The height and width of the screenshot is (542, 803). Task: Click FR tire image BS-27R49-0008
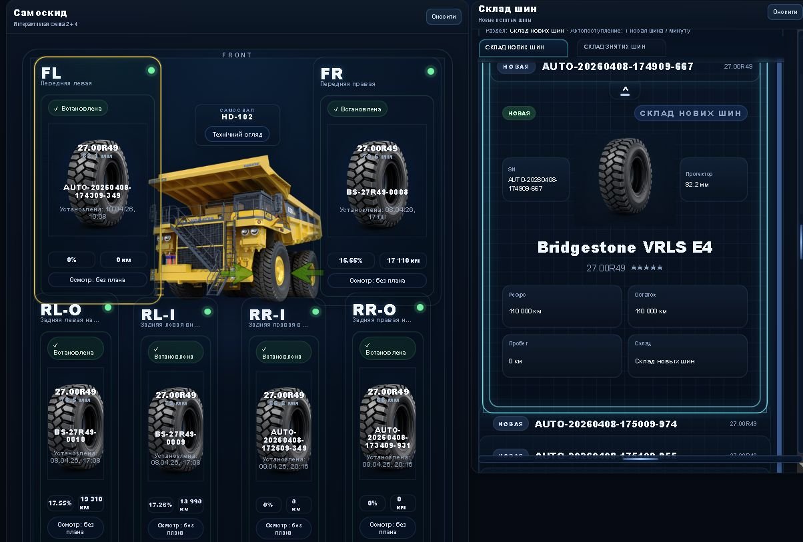pos(377,180)
